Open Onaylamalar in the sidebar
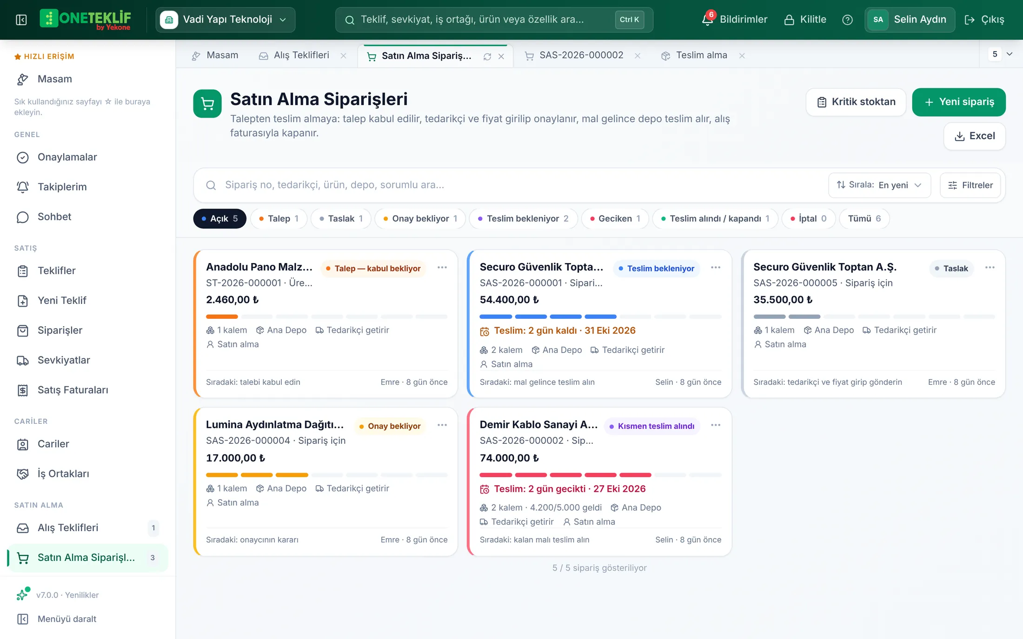Viewport: 1023px width, 639px height. pyautogui.click(x=87, y=157)
